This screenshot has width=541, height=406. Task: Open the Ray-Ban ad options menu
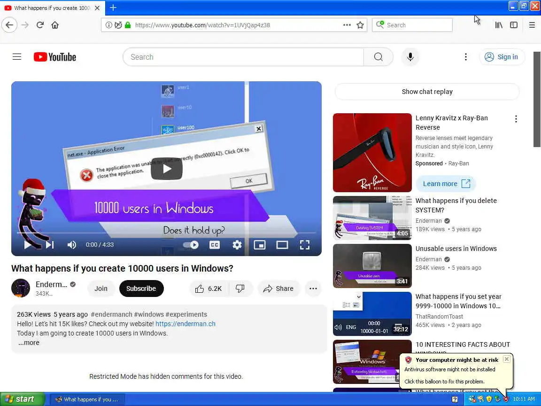[516, 119]
